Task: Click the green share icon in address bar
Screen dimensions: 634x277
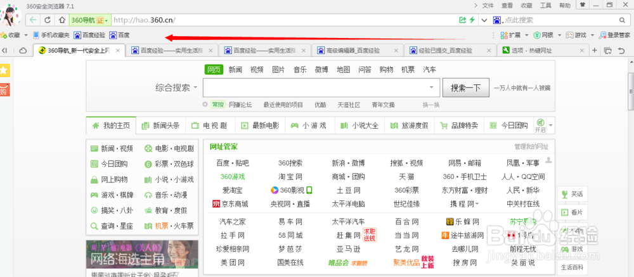Action: pos(463,20)
